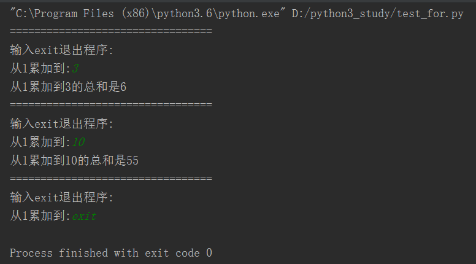Click the green typed 'exit' input
The image size is (476, 264).
[84, 216]
